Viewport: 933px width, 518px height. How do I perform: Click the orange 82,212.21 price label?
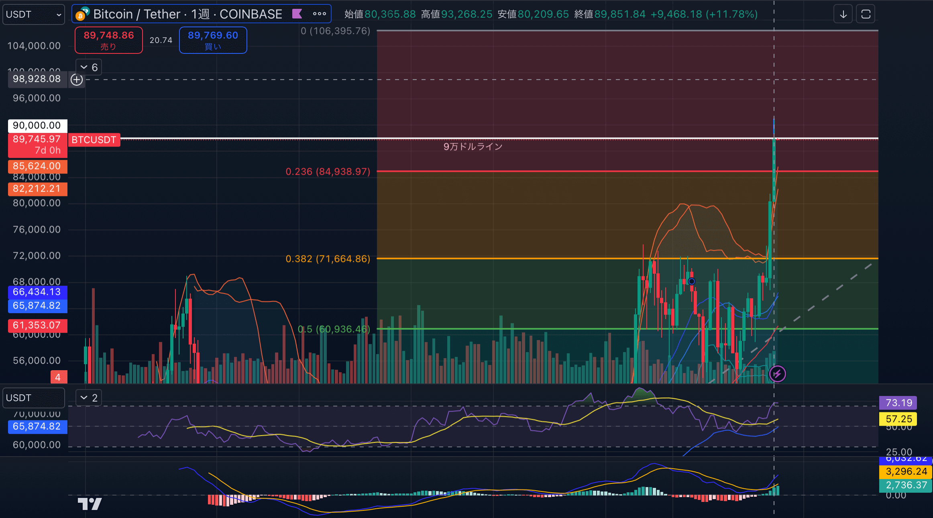point(37,189)
